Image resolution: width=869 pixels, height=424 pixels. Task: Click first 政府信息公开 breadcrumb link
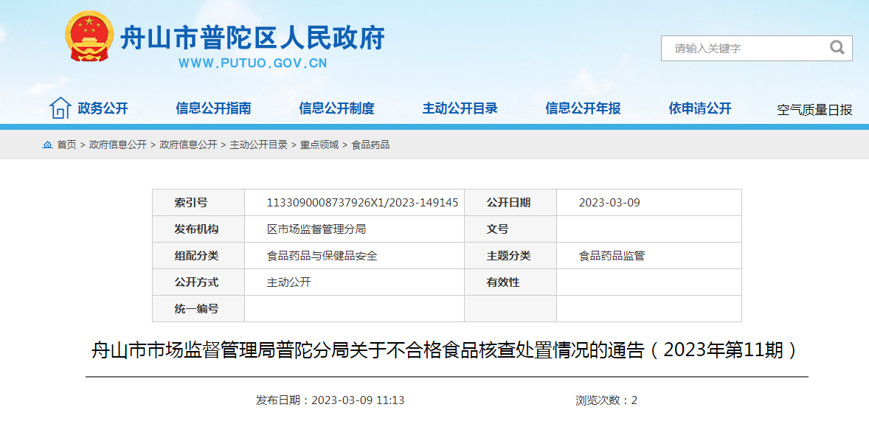[x=118, y=145]
